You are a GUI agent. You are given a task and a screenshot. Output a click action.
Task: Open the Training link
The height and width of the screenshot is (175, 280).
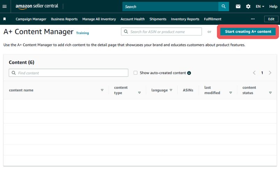82,33
